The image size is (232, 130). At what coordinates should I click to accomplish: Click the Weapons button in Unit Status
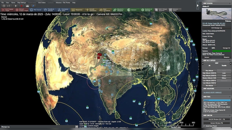point(226,57)
